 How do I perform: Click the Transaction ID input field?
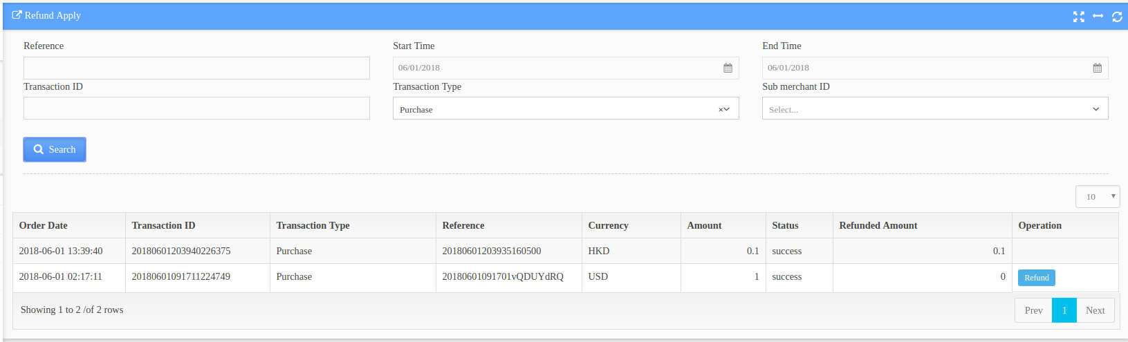click(196, 108)
